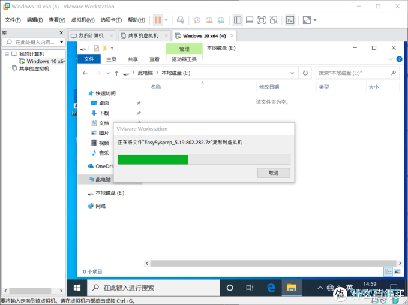Open the 选项卡(T) menu
408x305 pixels.
(x=111, y=20)
